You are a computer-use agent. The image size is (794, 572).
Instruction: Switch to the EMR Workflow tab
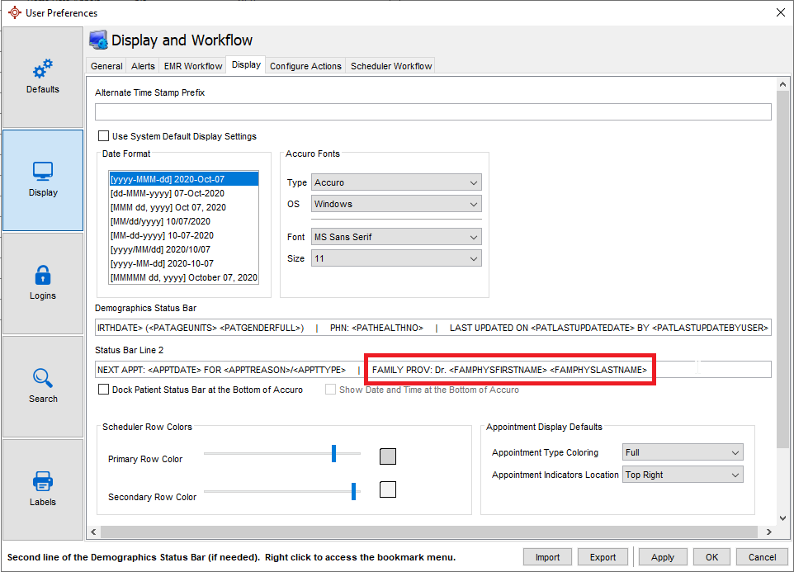(193, 66)
